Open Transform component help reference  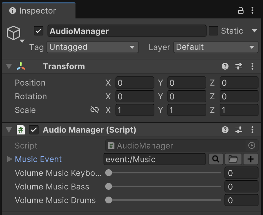pyautogui.click(x=225, y=66)
